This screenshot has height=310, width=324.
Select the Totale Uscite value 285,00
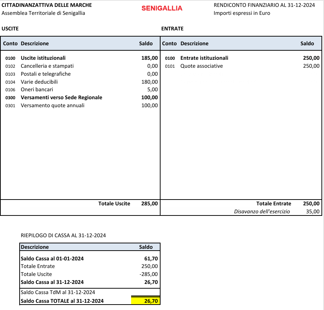click(149, 204)
